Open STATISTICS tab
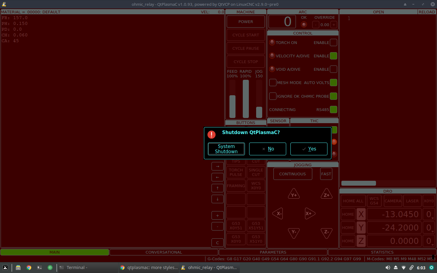Viewport: 437px width, 273px height. (382, 252)
